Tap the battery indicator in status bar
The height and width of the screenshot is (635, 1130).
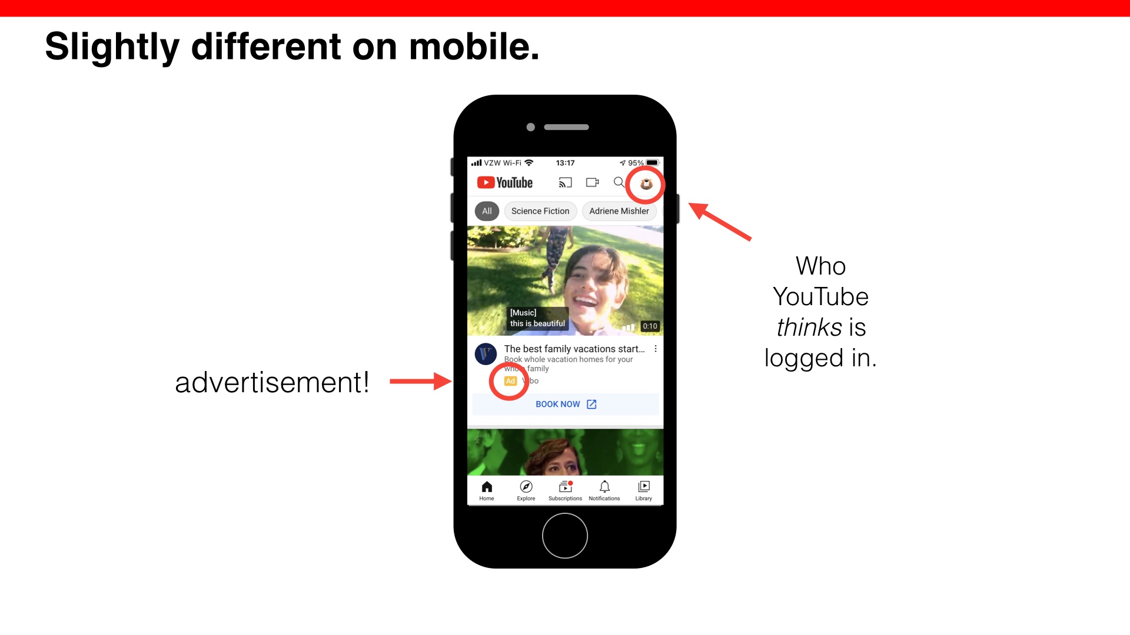tap(654, 163)
